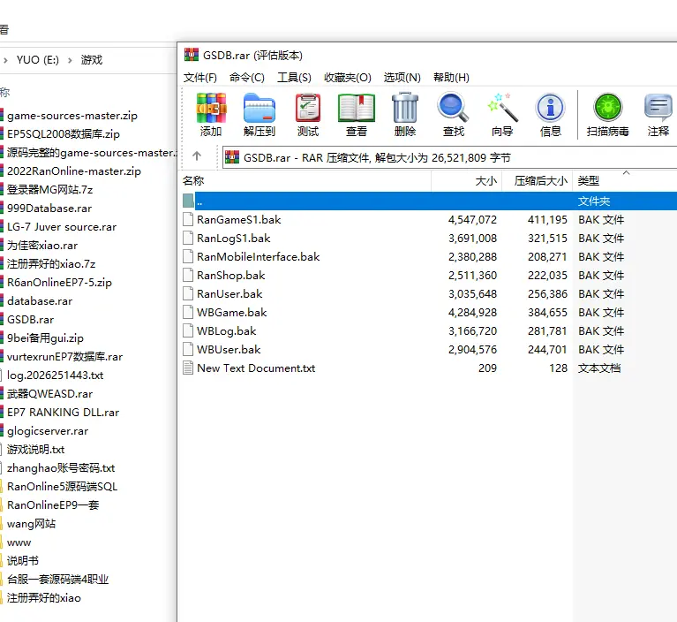Click the New Text Document.txt icon
Viewport: 677px width, 622px height.
pyautogui.click(x=188, y=368)
